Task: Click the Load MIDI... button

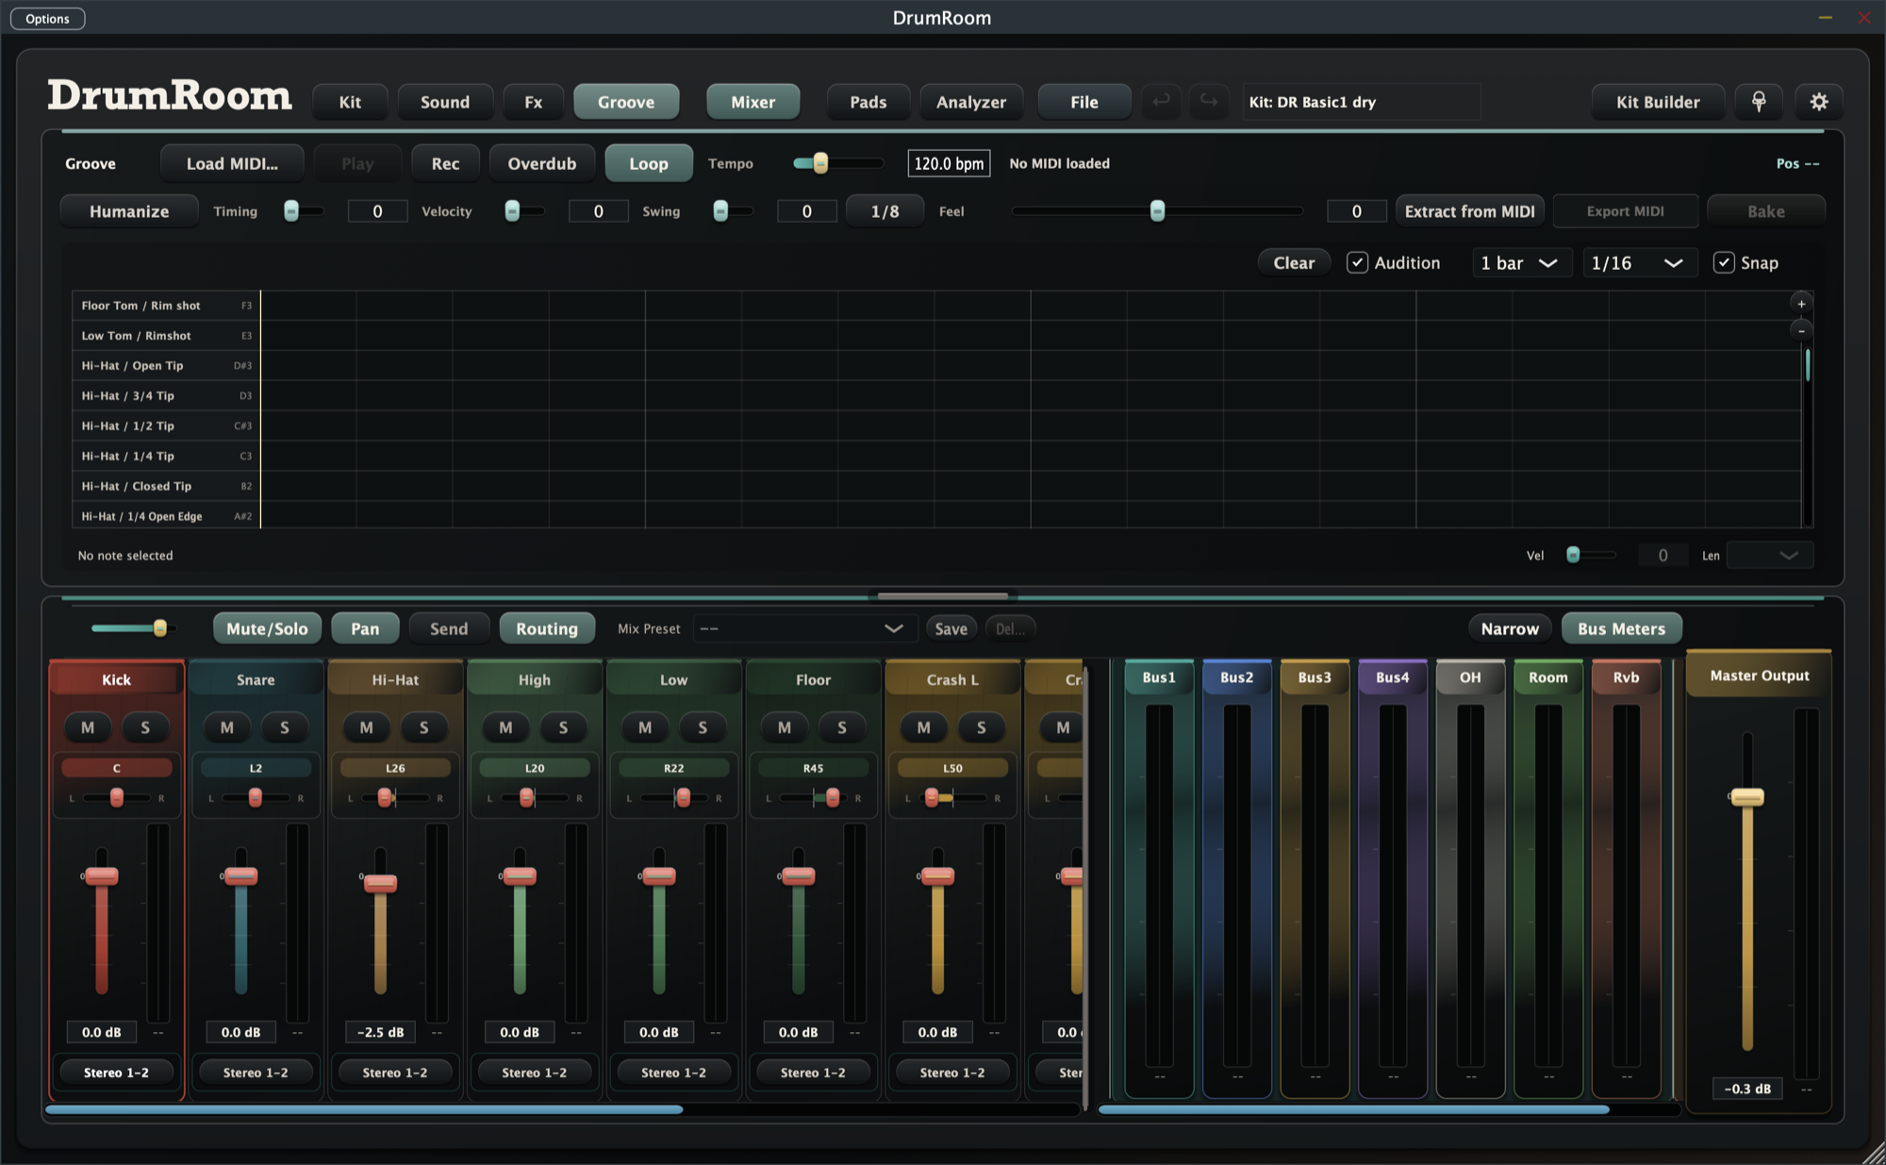Action: click(232, 163)
